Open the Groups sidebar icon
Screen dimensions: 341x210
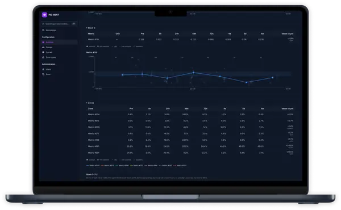43,47
